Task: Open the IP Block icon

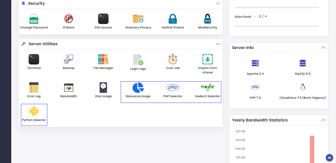Action: (x=68, y=19)
